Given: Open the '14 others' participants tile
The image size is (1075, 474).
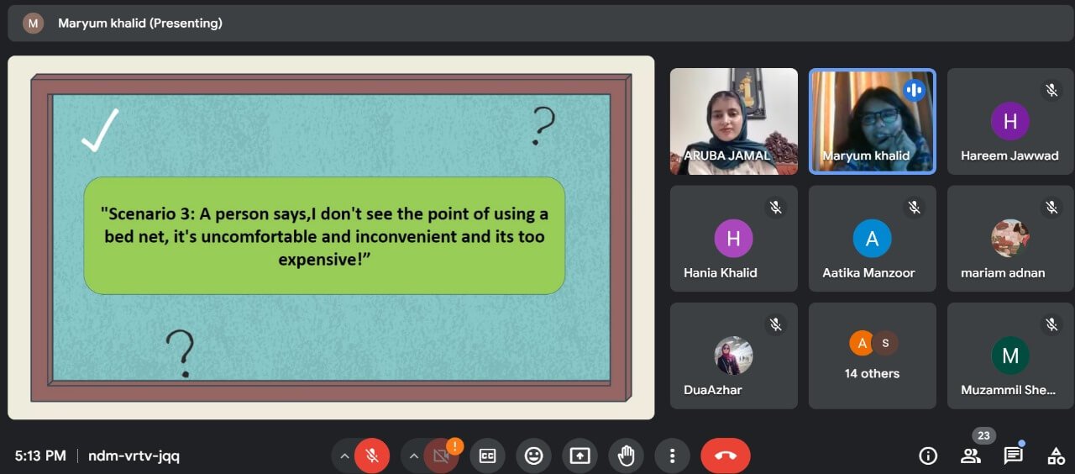Looking at the screenshot, I should pos(872,355).
